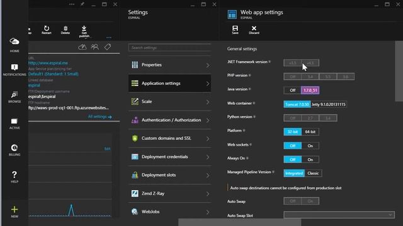Open WebJobs settings item
The image size is (403, 226).
point(169,212)
